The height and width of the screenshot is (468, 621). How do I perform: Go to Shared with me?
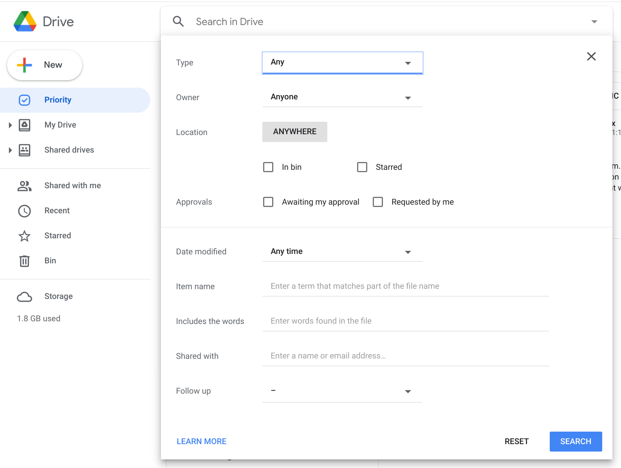coord(73,185)
